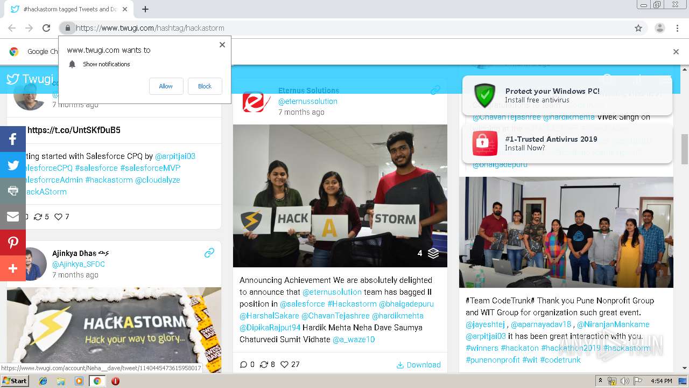Dismiss the Google Chrome info bar
Image resolution: width=689 pixels, height=388 pixels.
click(676, 52)
